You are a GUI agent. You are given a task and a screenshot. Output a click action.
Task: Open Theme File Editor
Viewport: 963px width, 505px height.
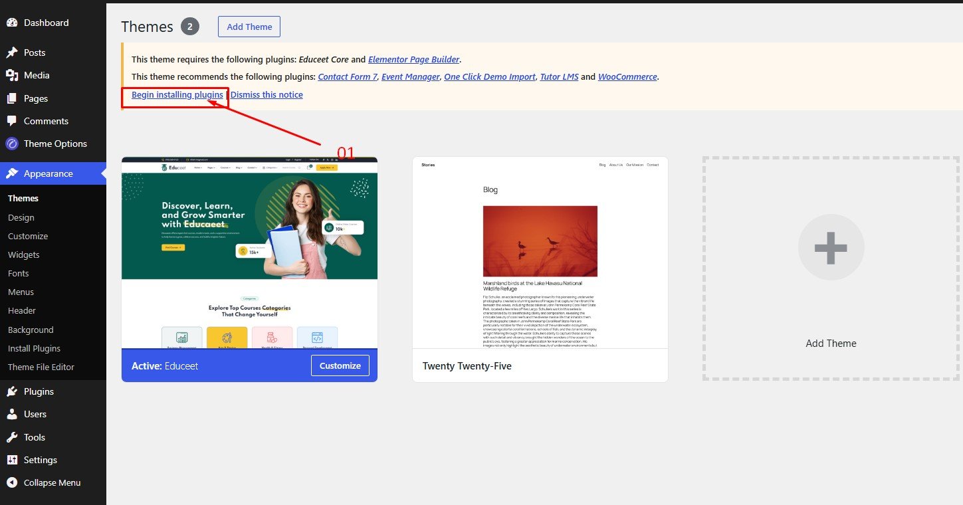pos(41,367)
